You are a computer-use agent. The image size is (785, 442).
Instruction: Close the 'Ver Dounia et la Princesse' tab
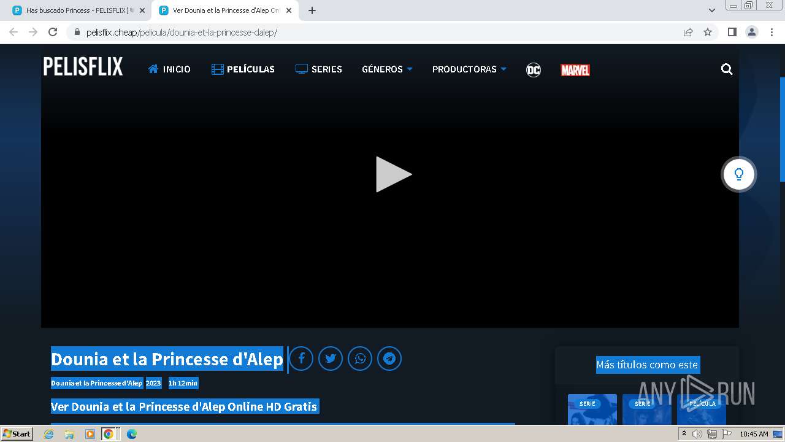(x=288, y=10)
